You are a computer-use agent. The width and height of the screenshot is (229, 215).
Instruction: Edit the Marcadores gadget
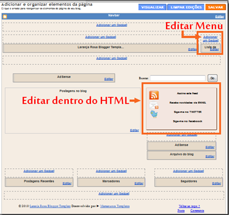139,183
